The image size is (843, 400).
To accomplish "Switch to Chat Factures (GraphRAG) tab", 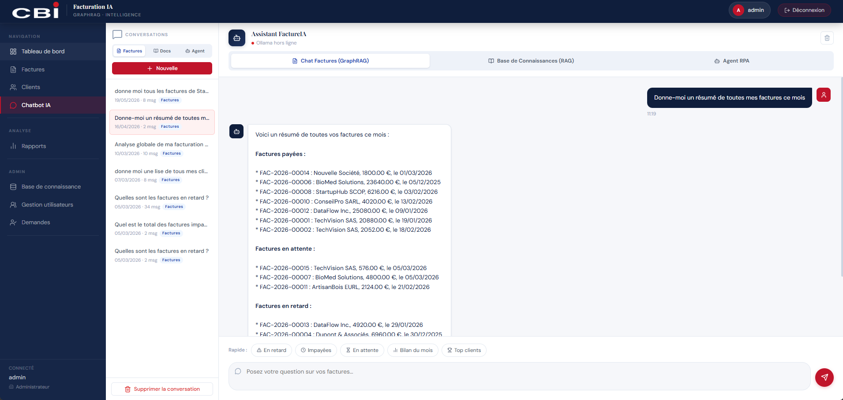I will [x=330, y=61].
